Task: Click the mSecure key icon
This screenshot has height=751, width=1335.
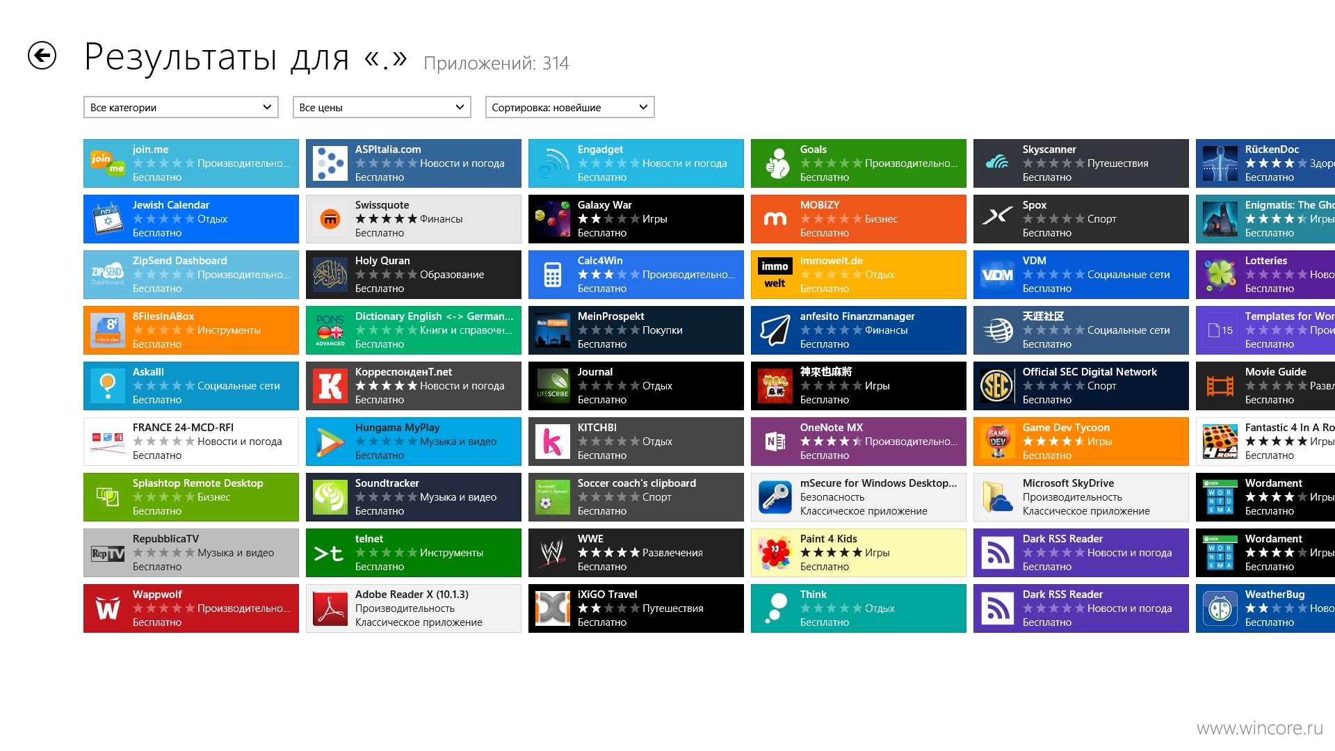Action: [775, 497]
